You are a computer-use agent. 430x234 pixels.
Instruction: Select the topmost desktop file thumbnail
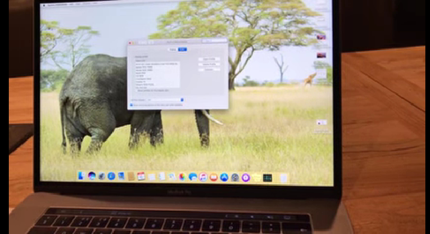(321, 37)
